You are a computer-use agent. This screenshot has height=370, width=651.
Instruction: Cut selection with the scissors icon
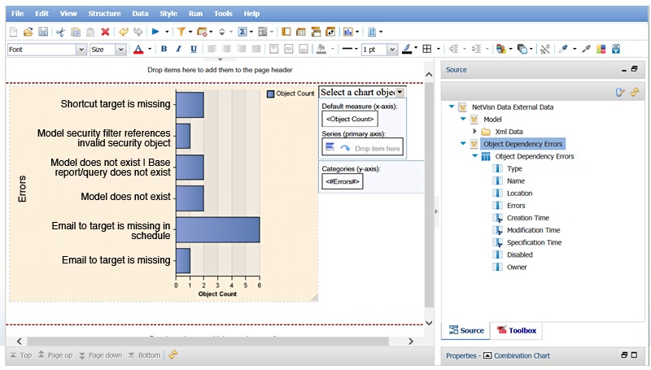60,32
